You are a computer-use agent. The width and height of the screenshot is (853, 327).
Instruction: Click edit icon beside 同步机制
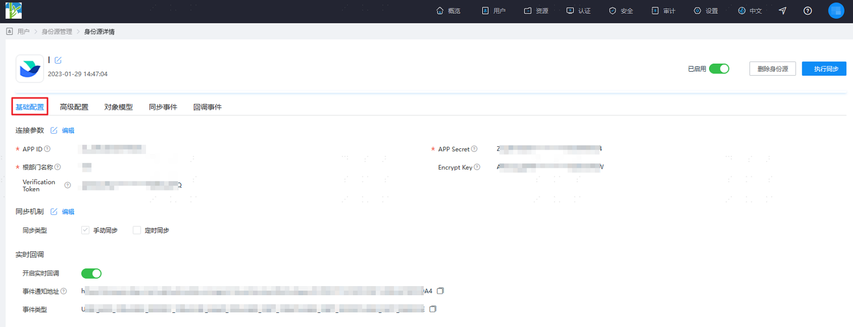coord(54,212)
